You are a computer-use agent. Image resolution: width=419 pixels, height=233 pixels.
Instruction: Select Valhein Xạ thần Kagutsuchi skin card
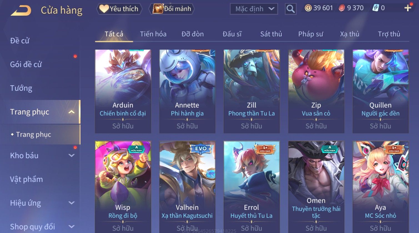(187, 187)
